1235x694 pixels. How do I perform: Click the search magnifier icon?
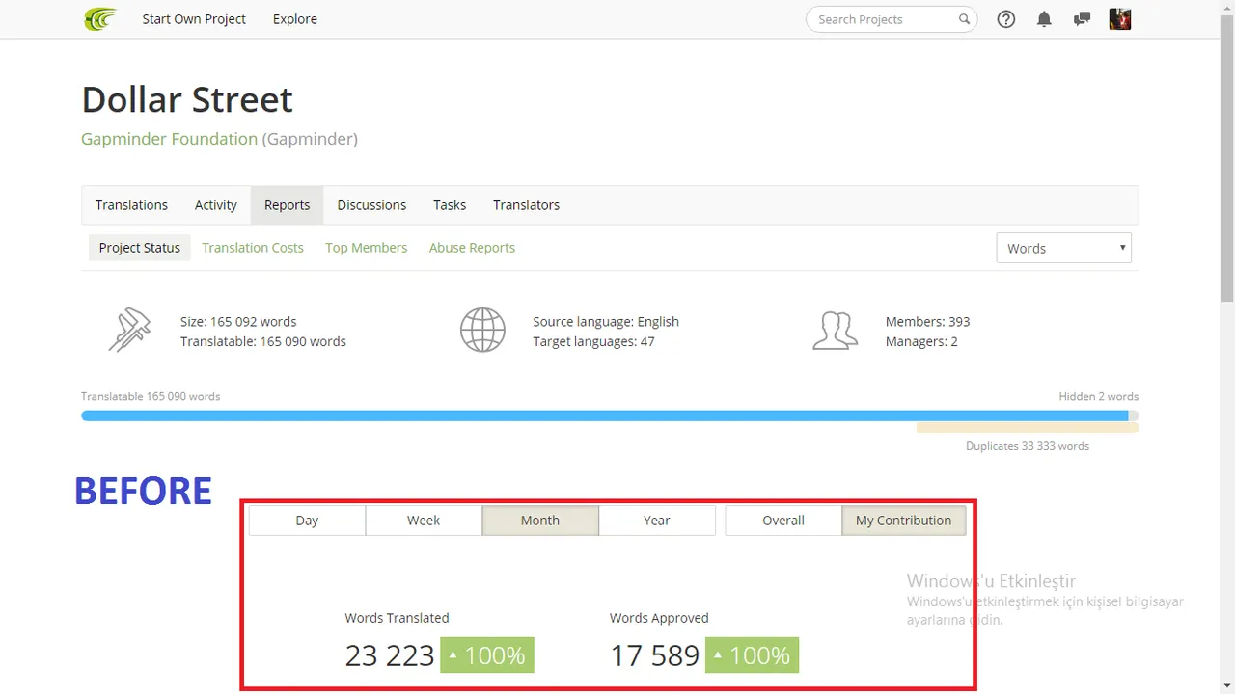[x=964, y=19]
